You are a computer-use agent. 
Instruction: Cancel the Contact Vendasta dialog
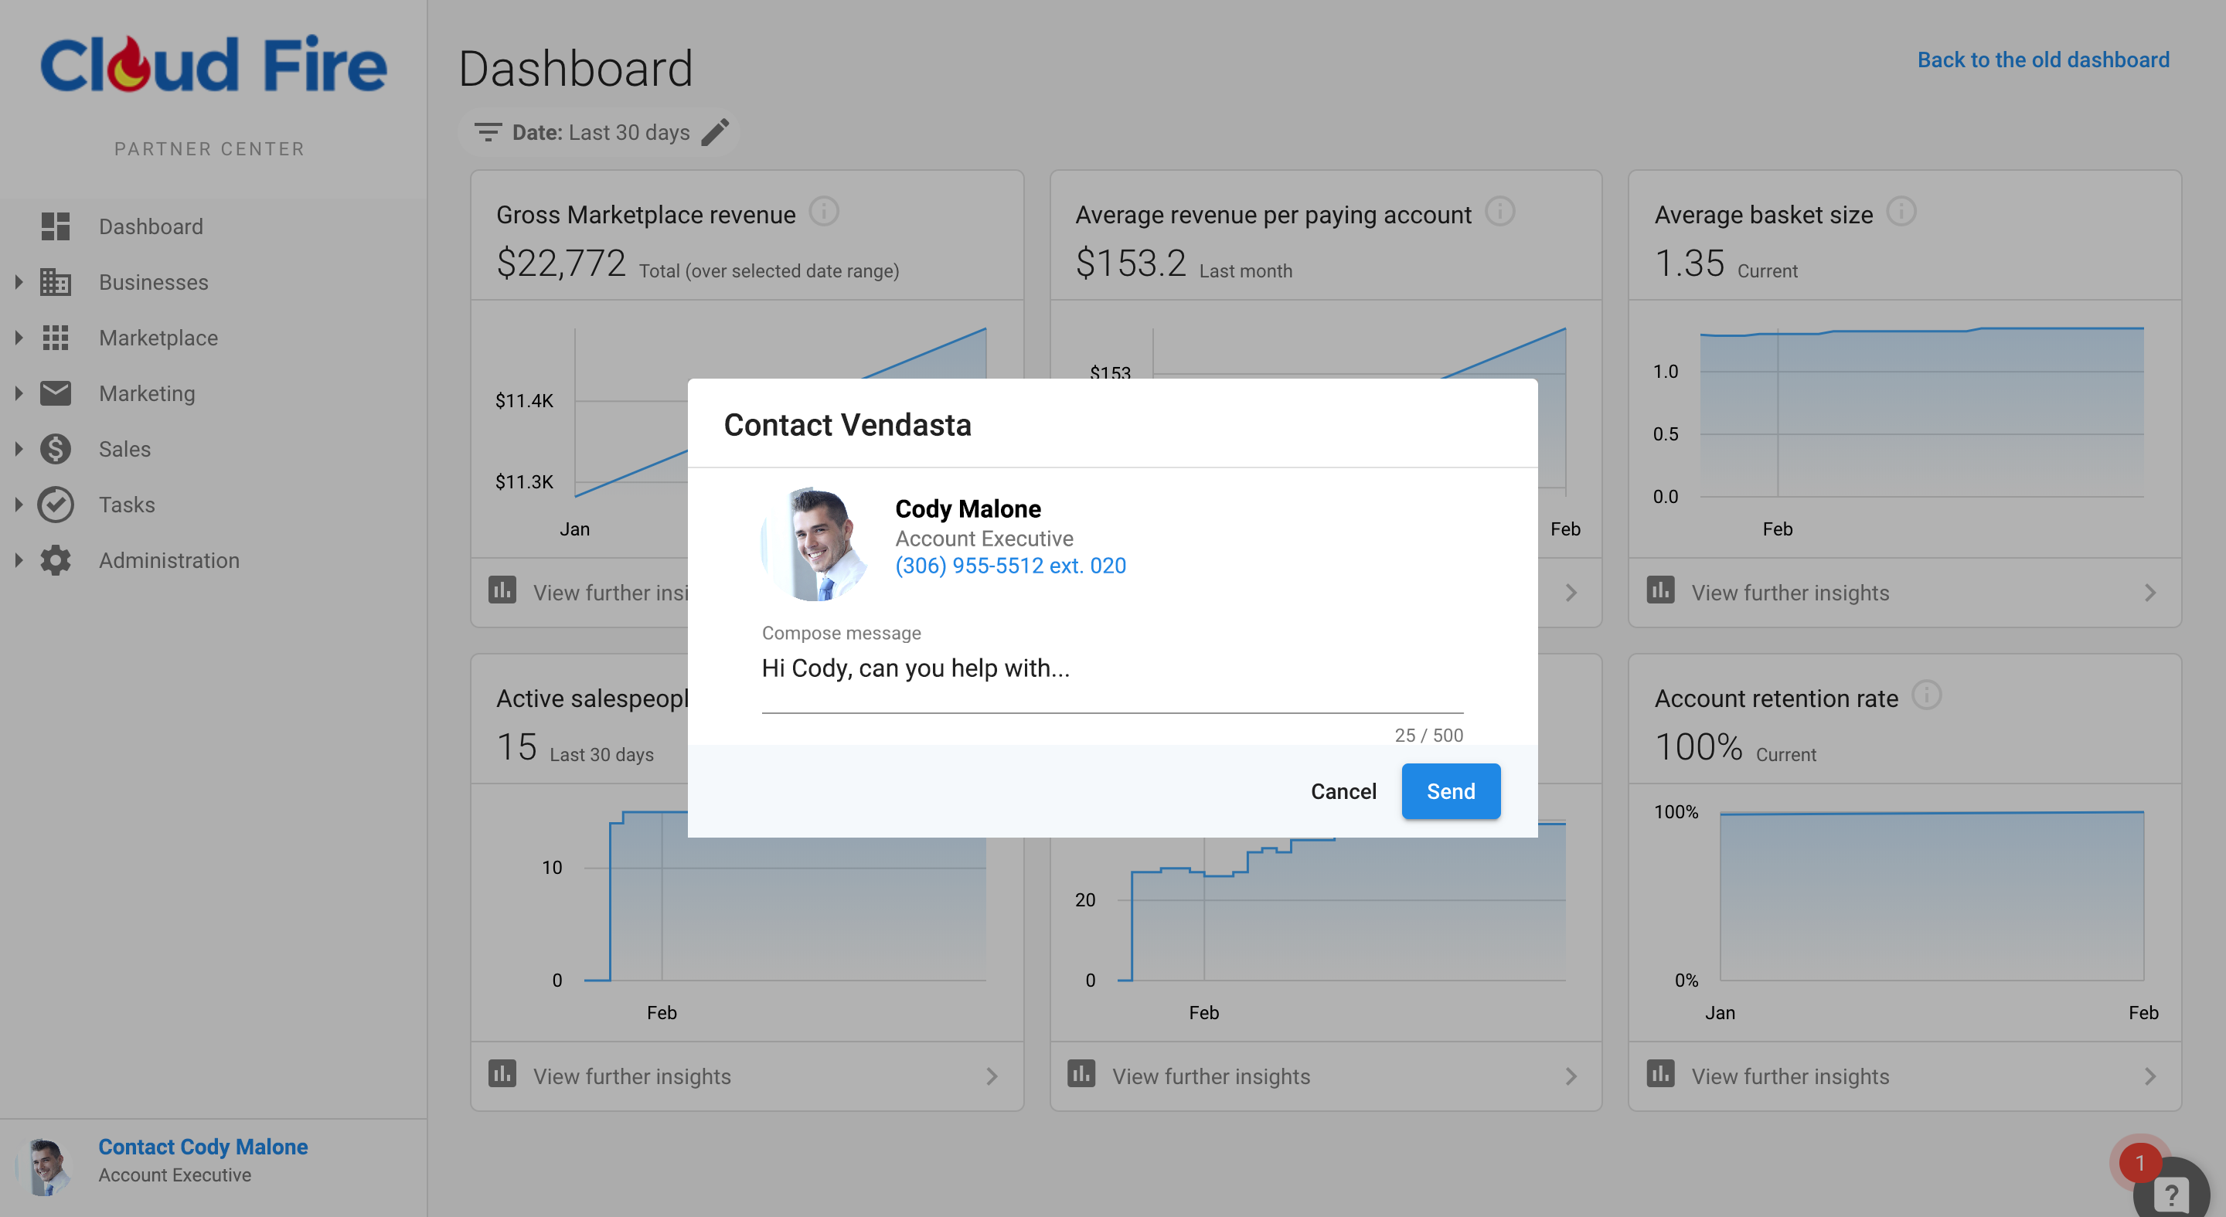(1343, 791)
